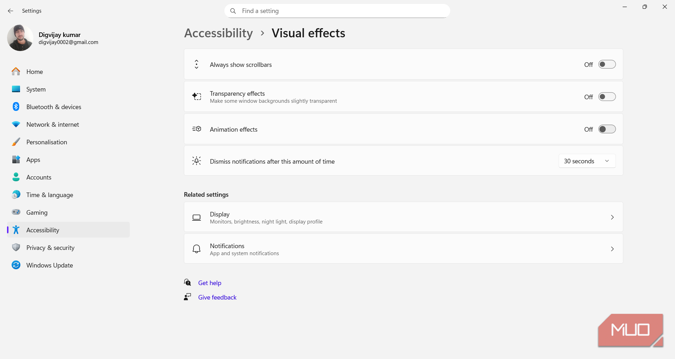Image resolution: width=675 pixels, height=359 pixels.
Task: Open the Get help link
Action: [210, 283]
